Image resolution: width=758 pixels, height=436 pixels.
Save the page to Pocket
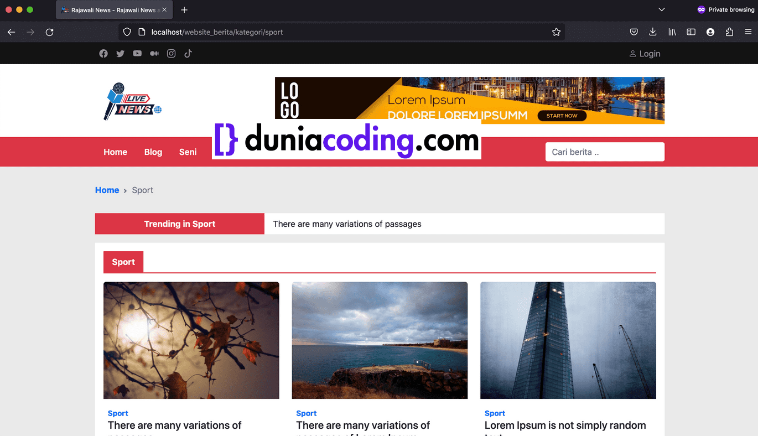coord(634,32)
